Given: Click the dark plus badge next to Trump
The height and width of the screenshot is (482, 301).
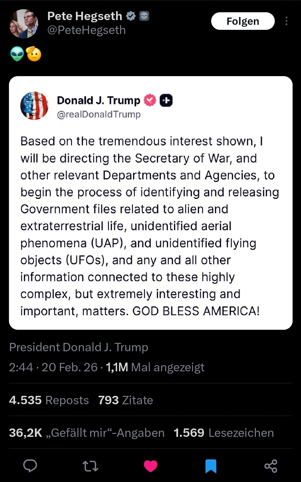Looking at the screenshot, I should 166,100.
